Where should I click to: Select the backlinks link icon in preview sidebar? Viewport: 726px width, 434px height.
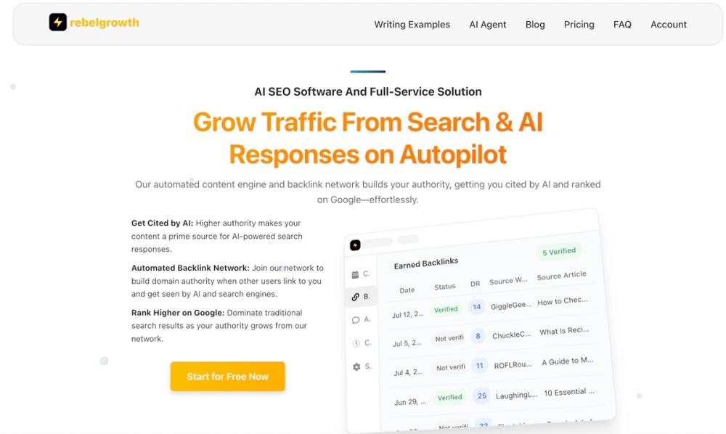pyautogui.click(x=355, y=297)
